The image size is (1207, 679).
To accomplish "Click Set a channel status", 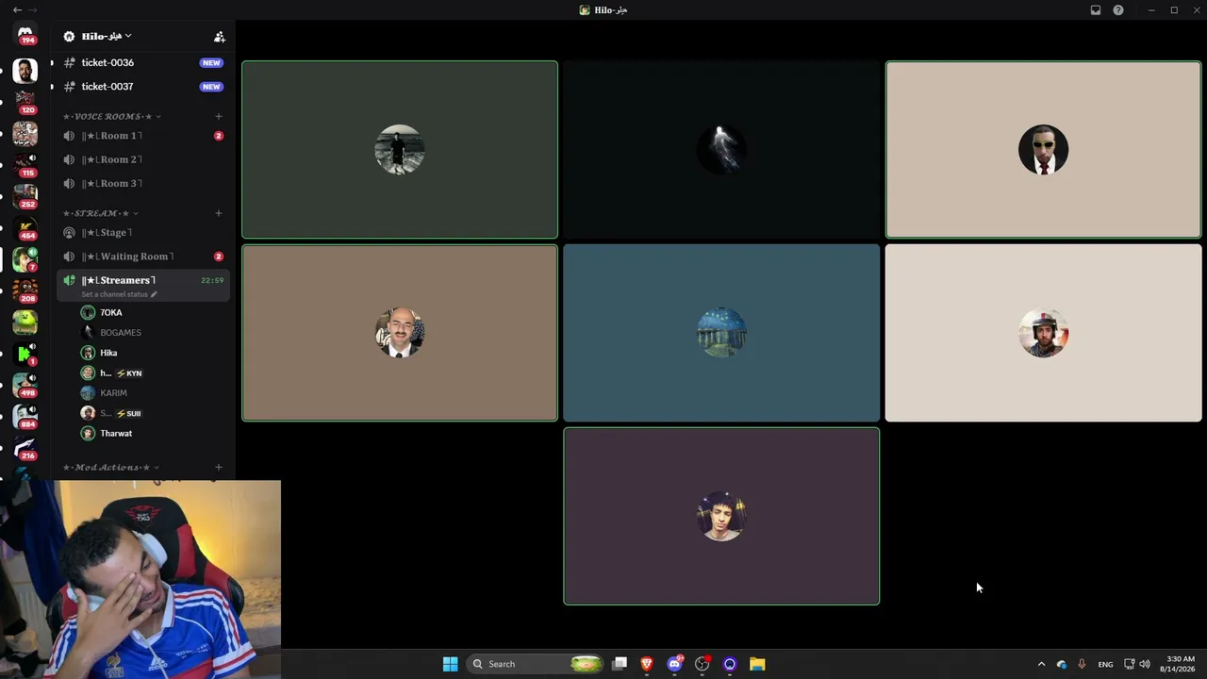I will point(114,294).
